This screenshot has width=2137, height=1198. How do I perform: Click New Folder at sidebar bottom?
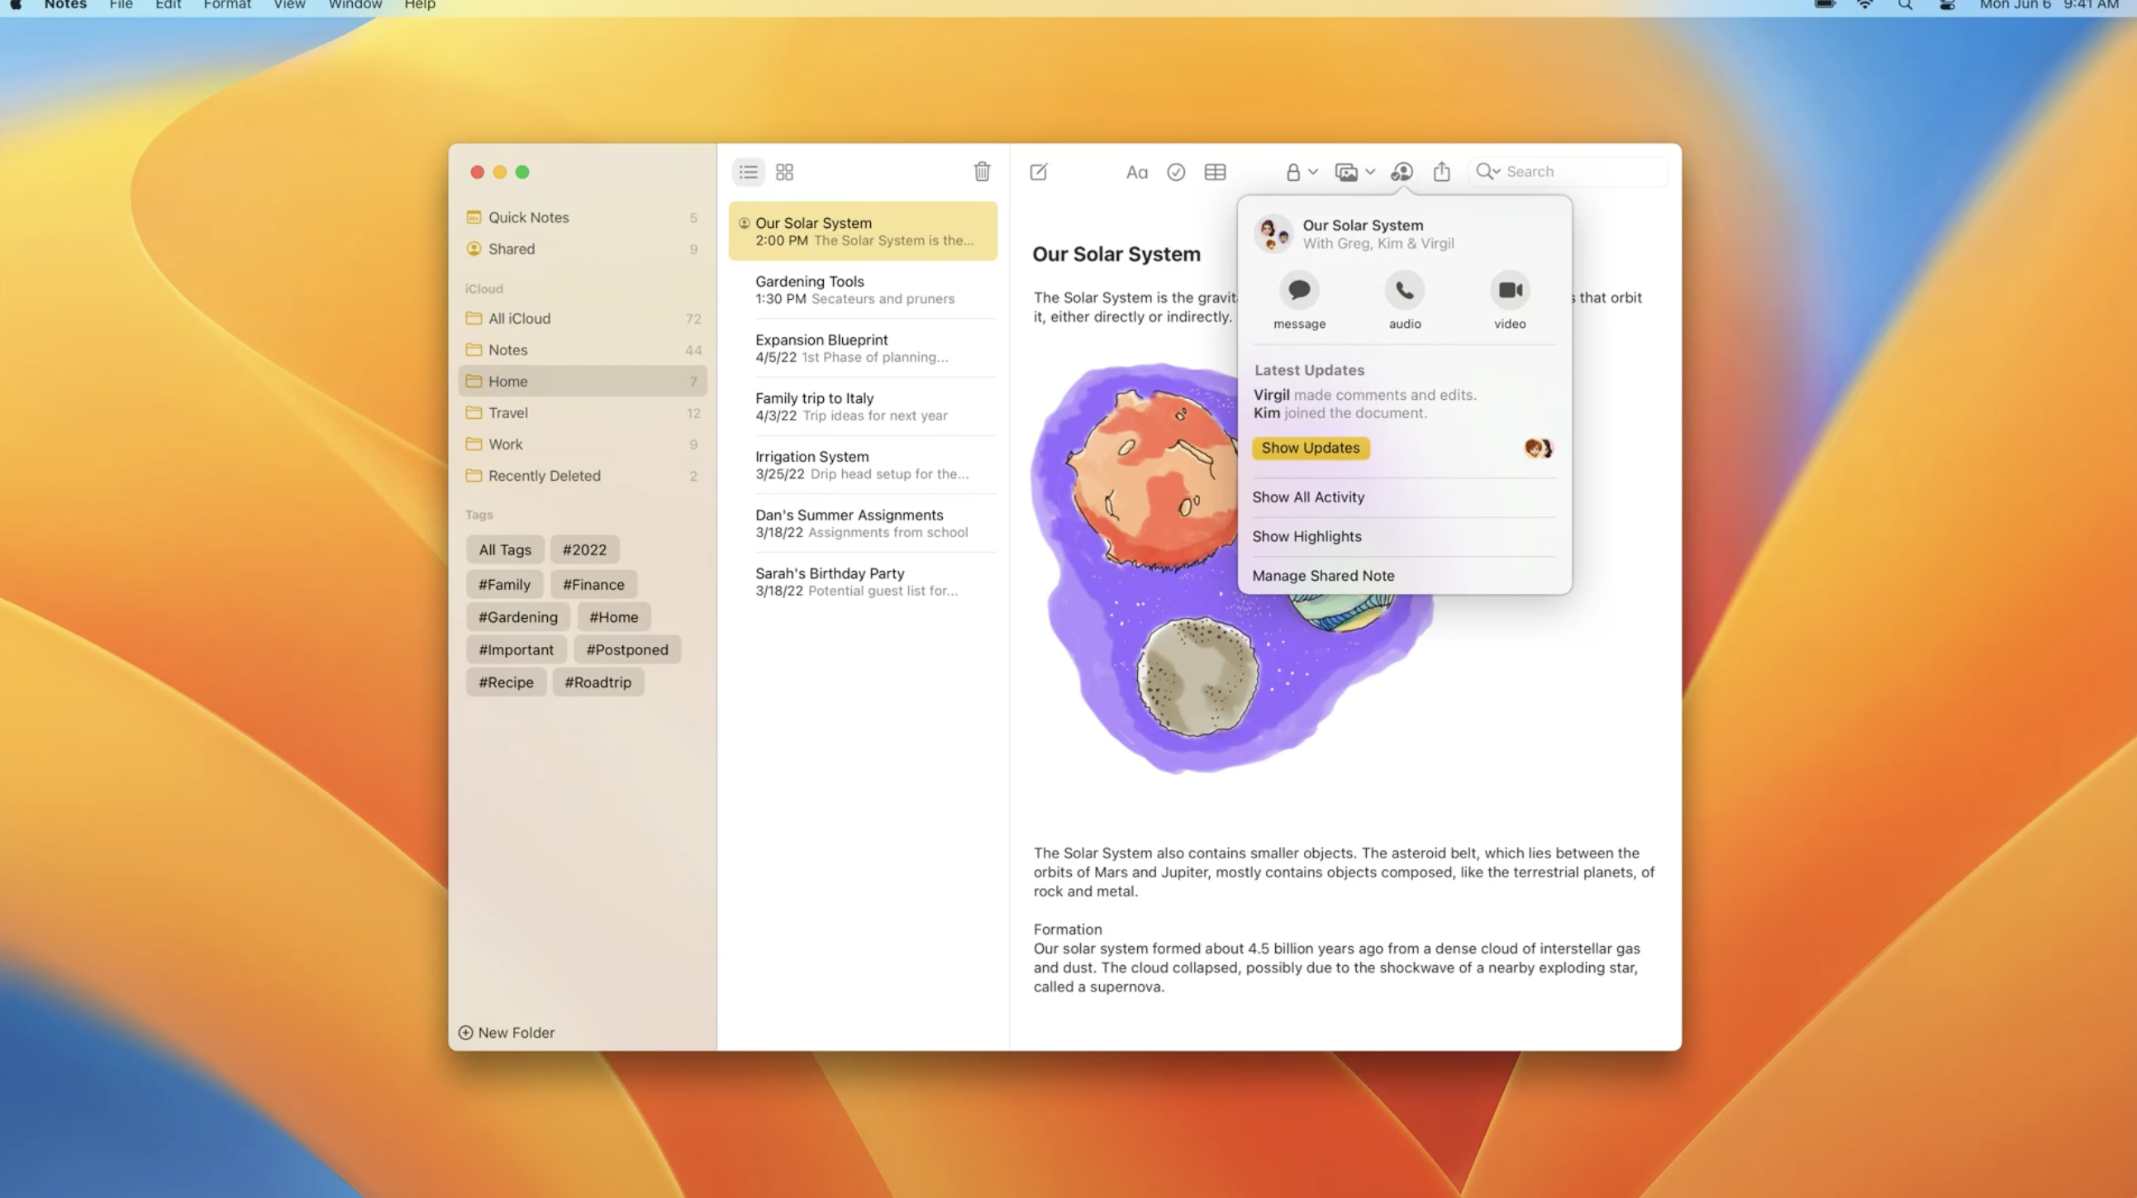[x=506, y=1032]
